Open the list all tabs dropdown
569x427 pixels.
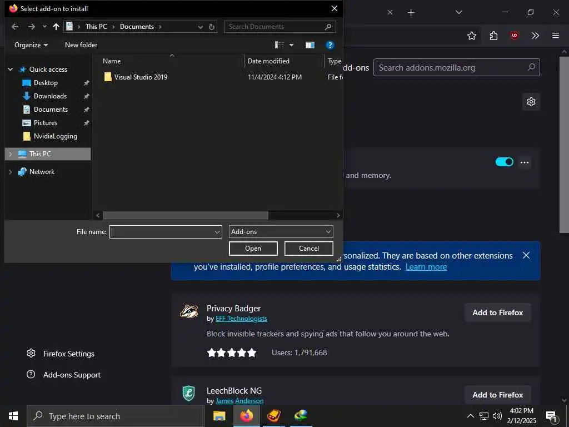click(458, 13)
